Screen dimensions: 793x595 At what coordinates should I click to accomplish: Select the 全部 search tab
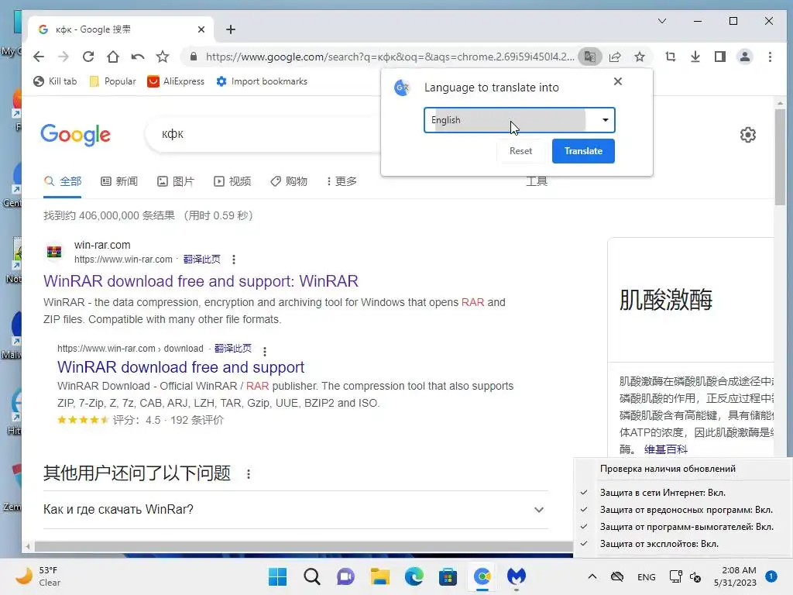click(62, 181)
